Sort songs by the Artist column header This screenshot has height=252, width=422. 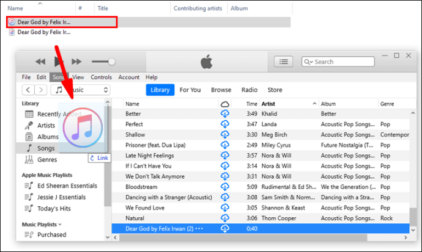click(x=268, y=104)
